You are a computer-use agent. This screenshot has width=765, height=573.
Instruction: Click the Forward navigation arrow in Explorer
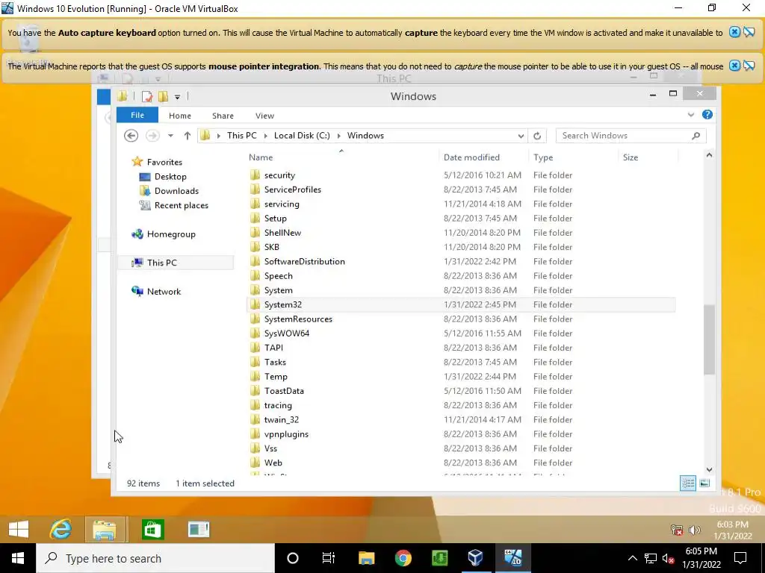click(152, 136)
